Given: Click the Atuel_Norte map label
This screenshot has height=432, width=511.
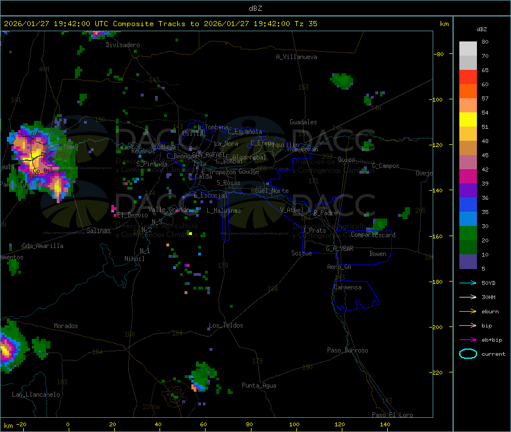Looking at the screenshot, I should click(x=270, y=191).
